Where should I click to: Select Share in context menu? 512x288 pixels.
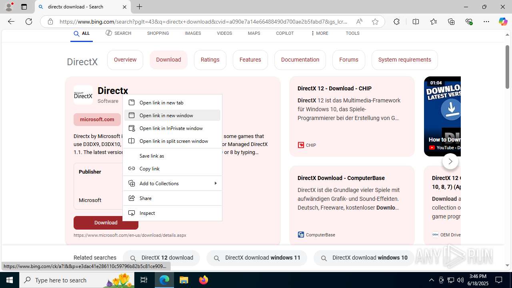tap(172, 198)
